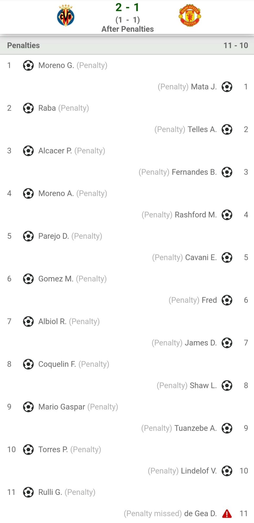Open player Fernandes B.
Image resolution: width=254 pixels, height=523 pixels.
tap(194, 172)
